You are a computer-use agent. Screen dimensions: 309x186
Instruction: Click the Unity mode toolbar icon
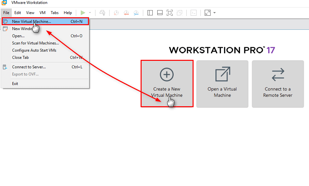[180, 13]
